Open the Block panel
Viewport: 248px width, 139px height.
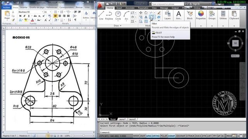tap(189, 15)
